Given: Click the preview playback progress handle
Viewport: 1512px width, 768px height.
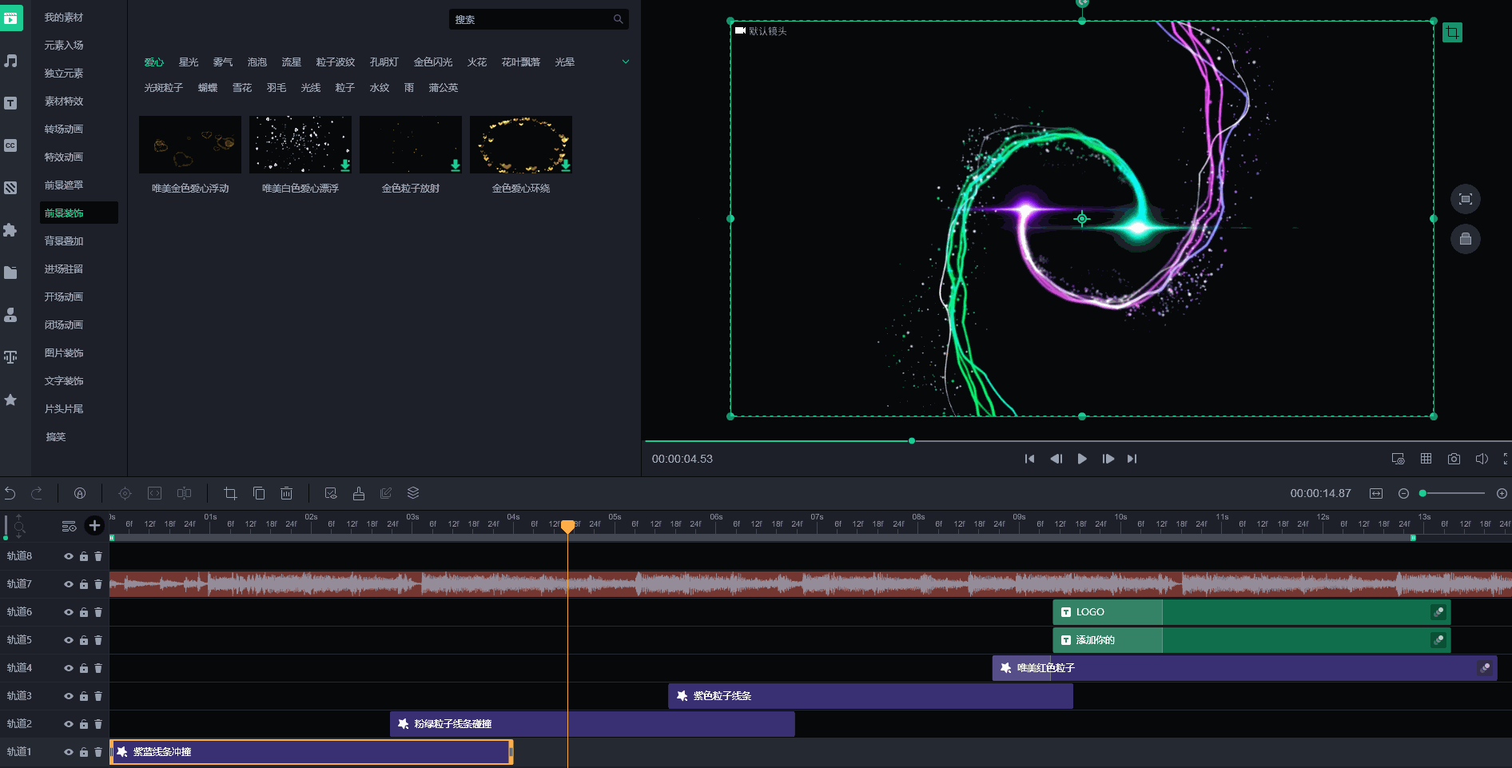Looking at the screenshot, I should point(912,441).
